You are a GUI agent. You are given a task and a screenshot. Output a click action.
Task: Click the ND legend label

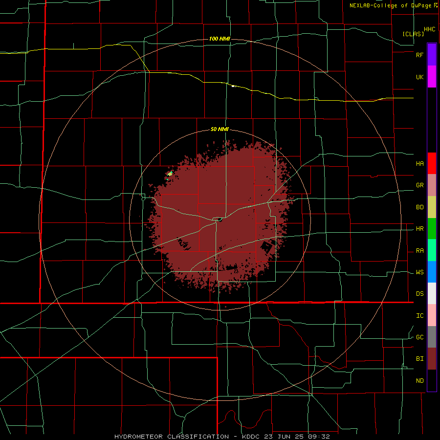419,381
